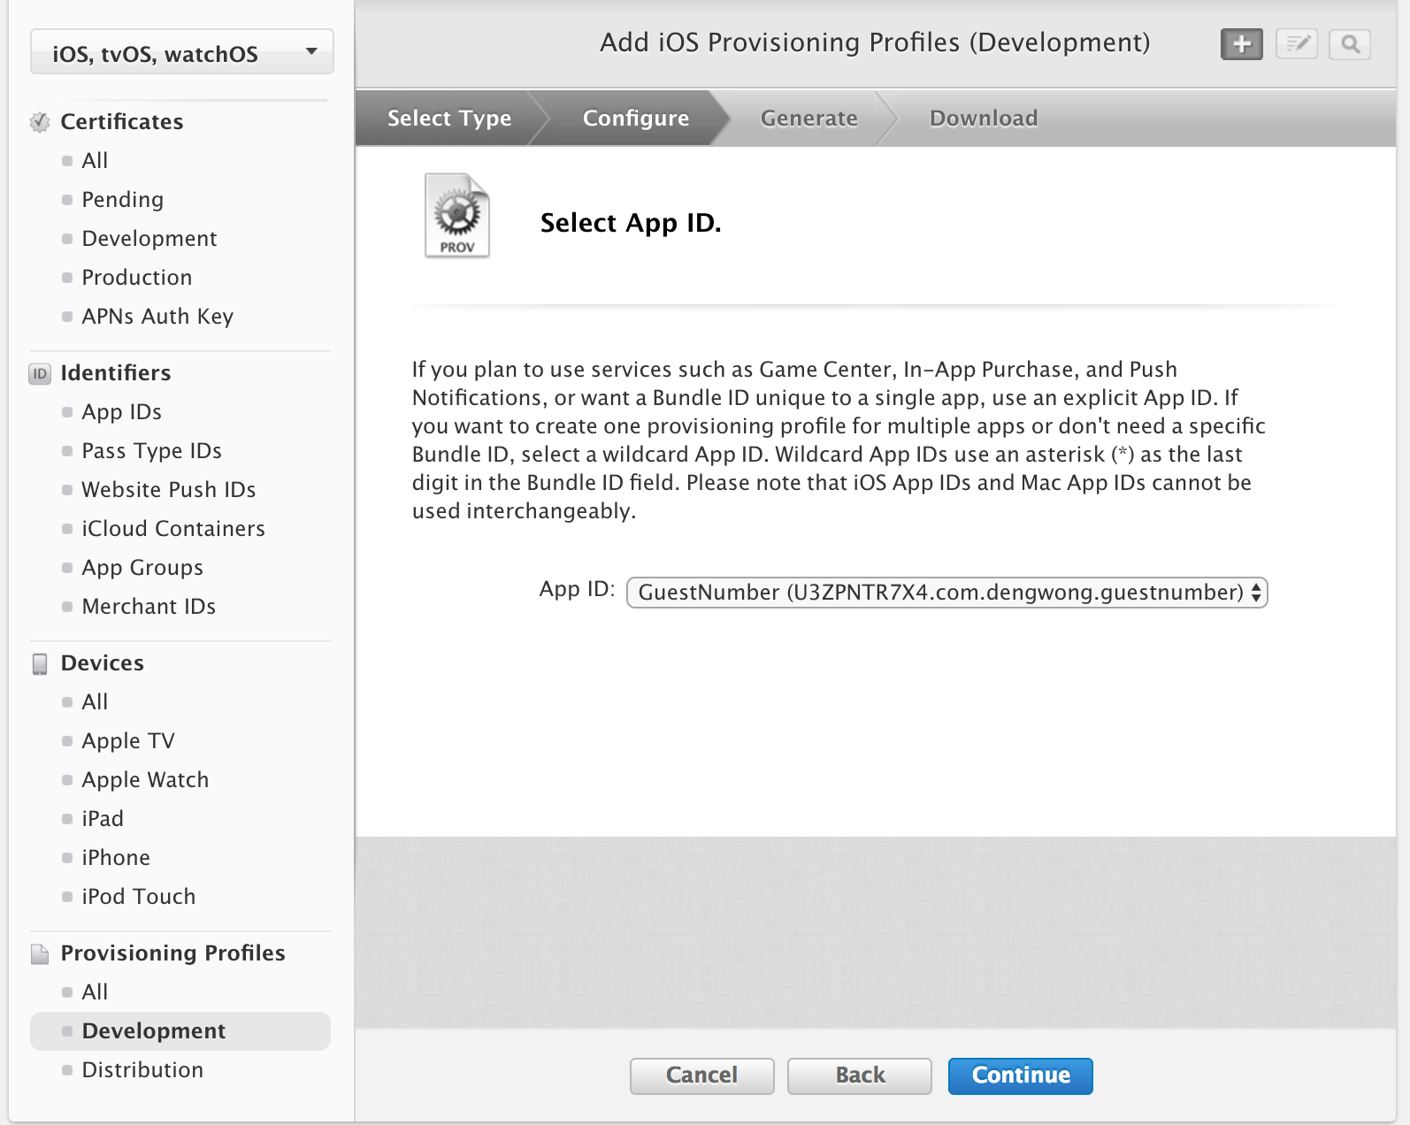Image resolution: width=1410 pixels, height=1125 pixels.
Task: Open Apple TV devices
Action: pos(128,741)
